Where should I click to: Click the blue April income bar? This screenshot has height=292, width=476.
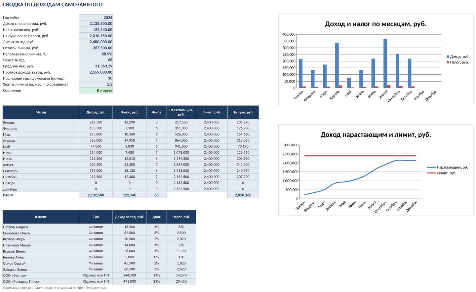pos(337,65)
